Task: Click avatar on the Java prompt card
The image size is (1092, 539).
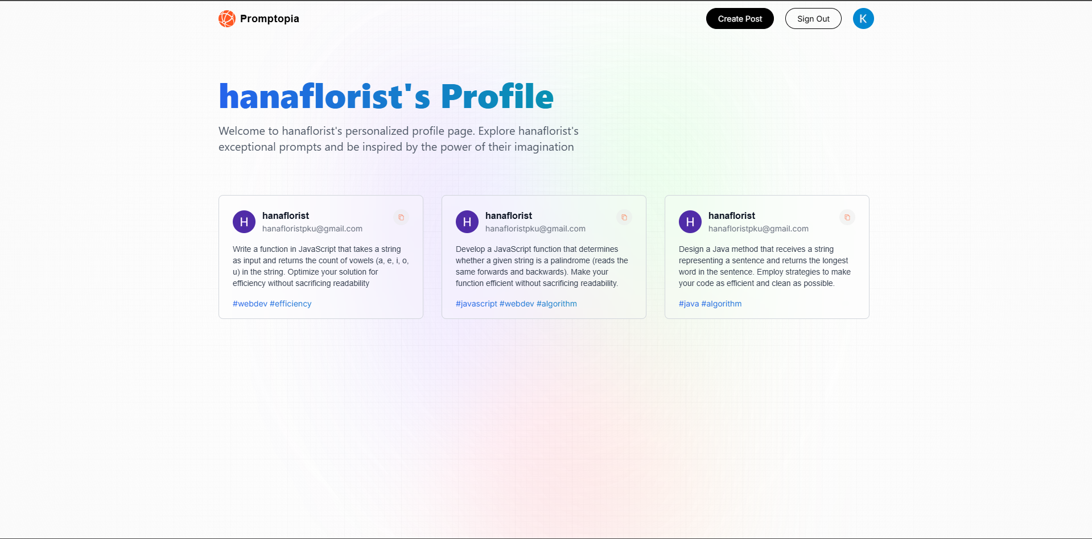Action: (x=690, y=222)
